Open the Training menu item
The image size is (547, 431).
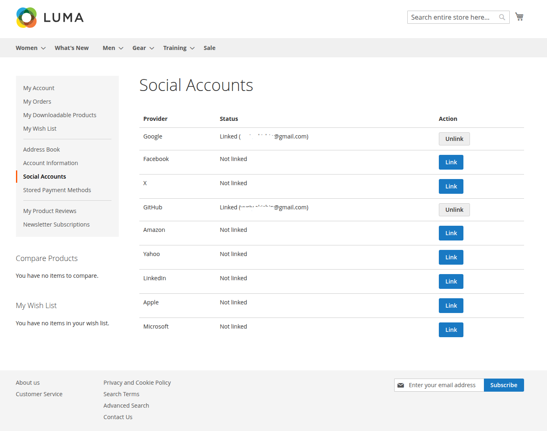175,48
